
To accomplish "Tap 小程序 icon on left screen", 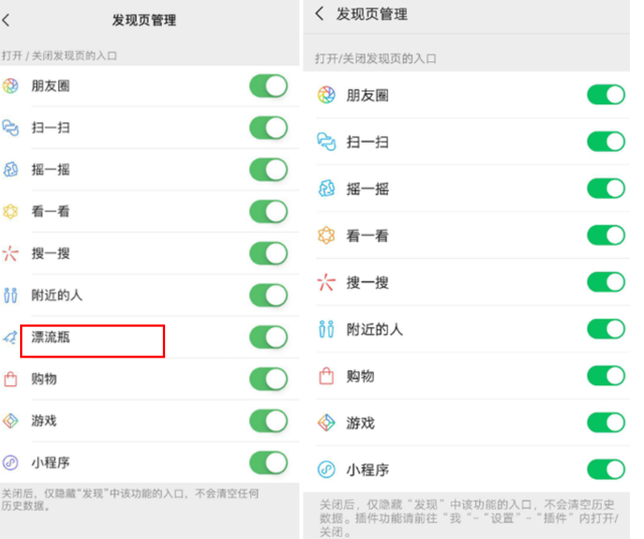I will point(10,462).
